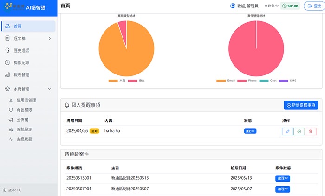Delete the reminder with the trash icon
The image size is (325, 196).
311,132
